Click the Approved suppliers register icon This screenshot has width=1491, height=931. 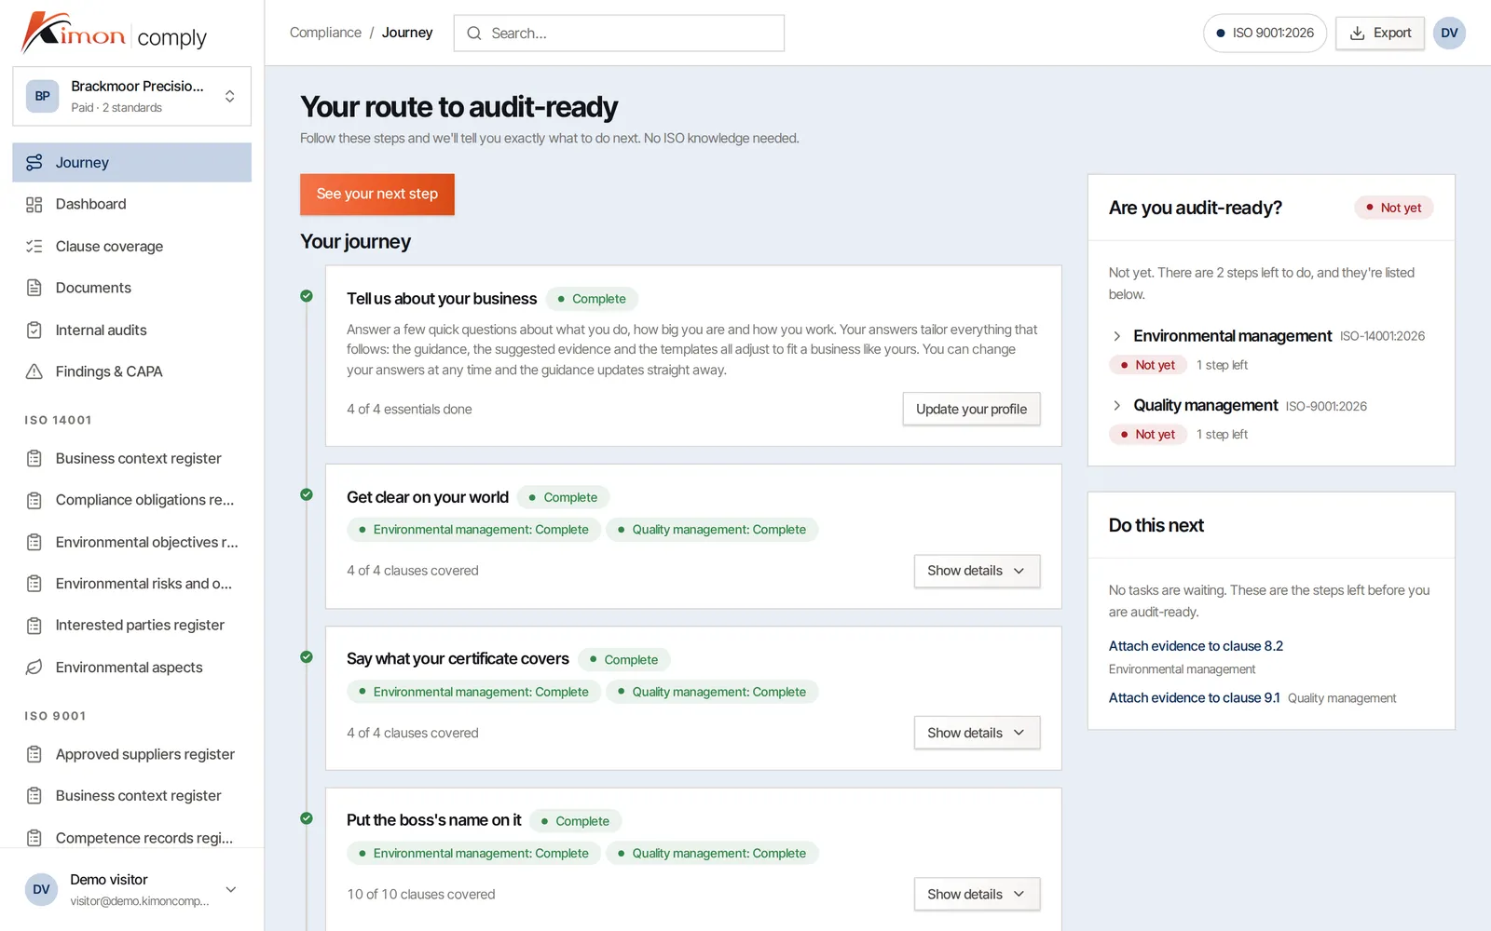coord(34,754)
